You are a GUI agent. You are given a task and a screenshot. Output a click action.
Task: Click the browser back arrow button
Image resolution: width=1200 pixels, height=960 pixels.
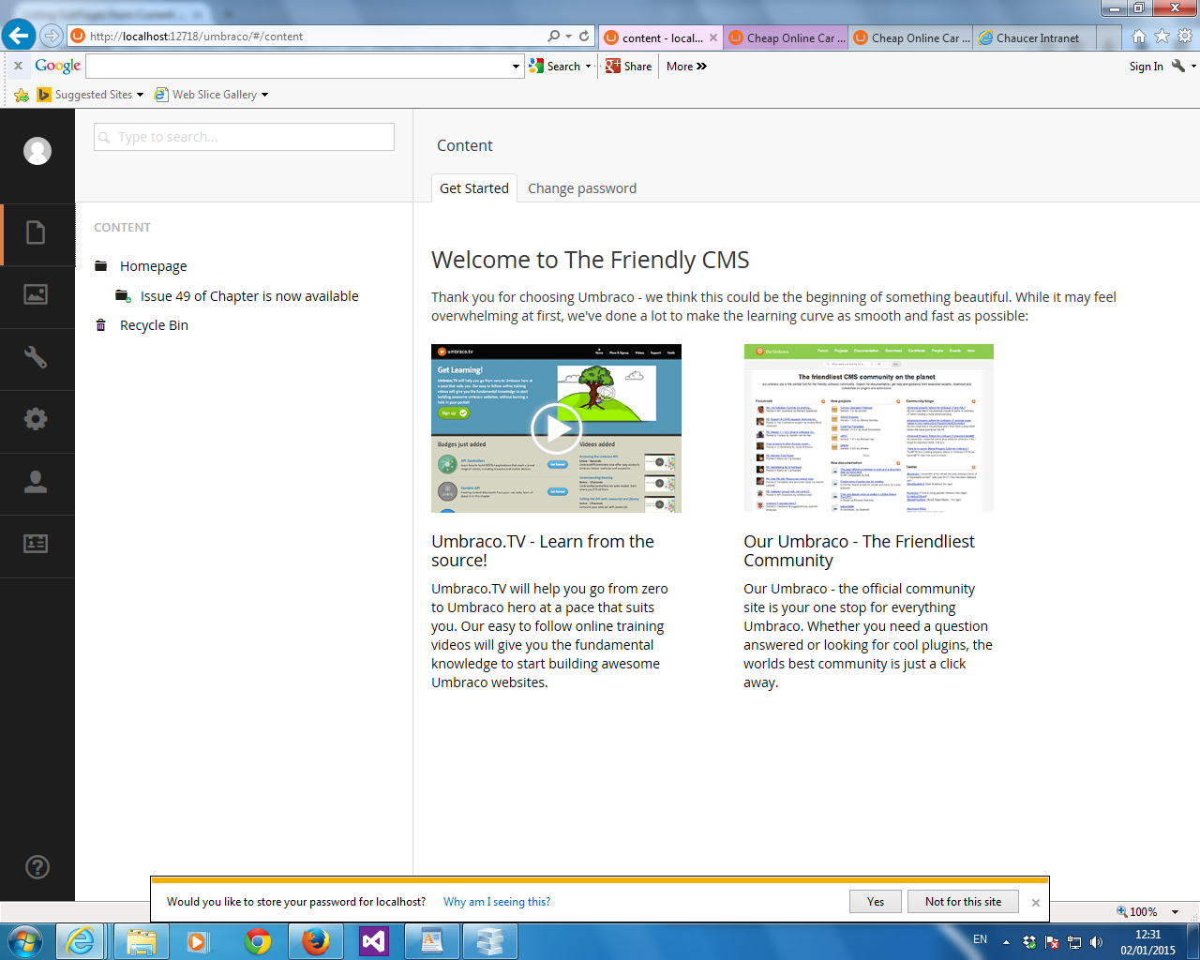pos(18,36)
